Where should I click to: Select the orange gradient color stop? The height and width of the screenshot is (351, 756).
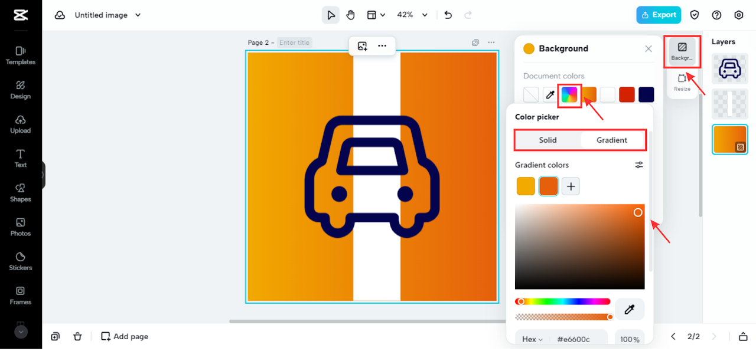point(549,186)
